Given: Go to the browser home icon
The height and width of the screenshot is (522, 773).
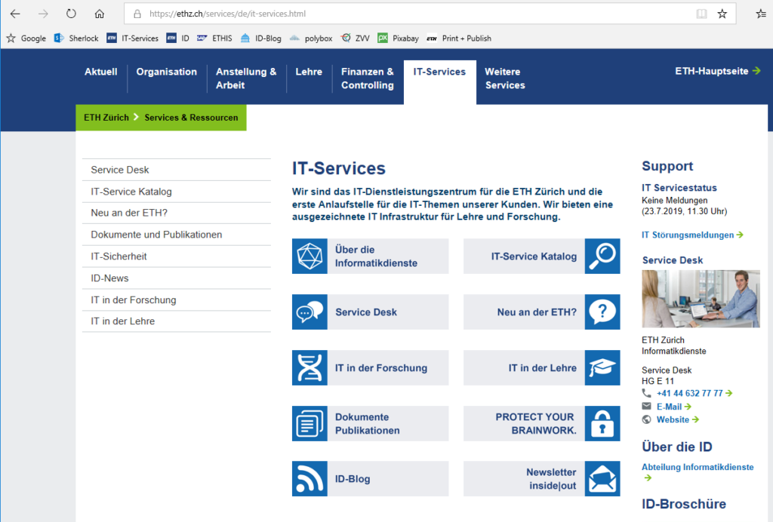Looking at the screenshot, I should pyautogui.click(x=99, y=14).
